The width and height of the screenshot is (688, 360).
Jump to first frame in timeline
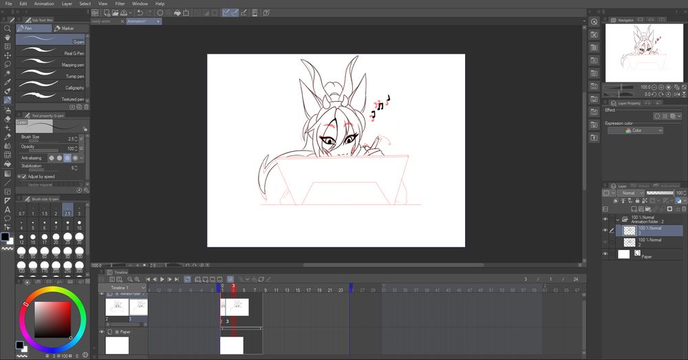click(147, 280)
